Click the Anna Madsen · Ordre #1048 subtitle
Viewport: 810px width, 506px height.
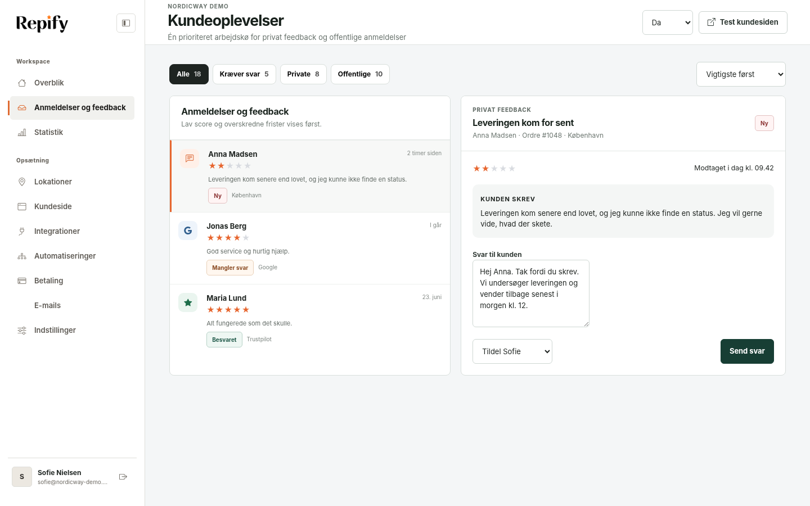tap(538, 135)
